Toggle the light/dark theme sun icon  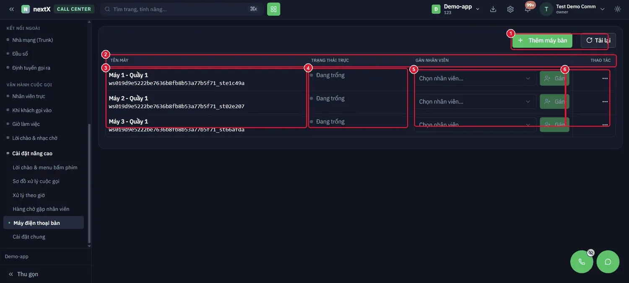(x=618, y=9)
